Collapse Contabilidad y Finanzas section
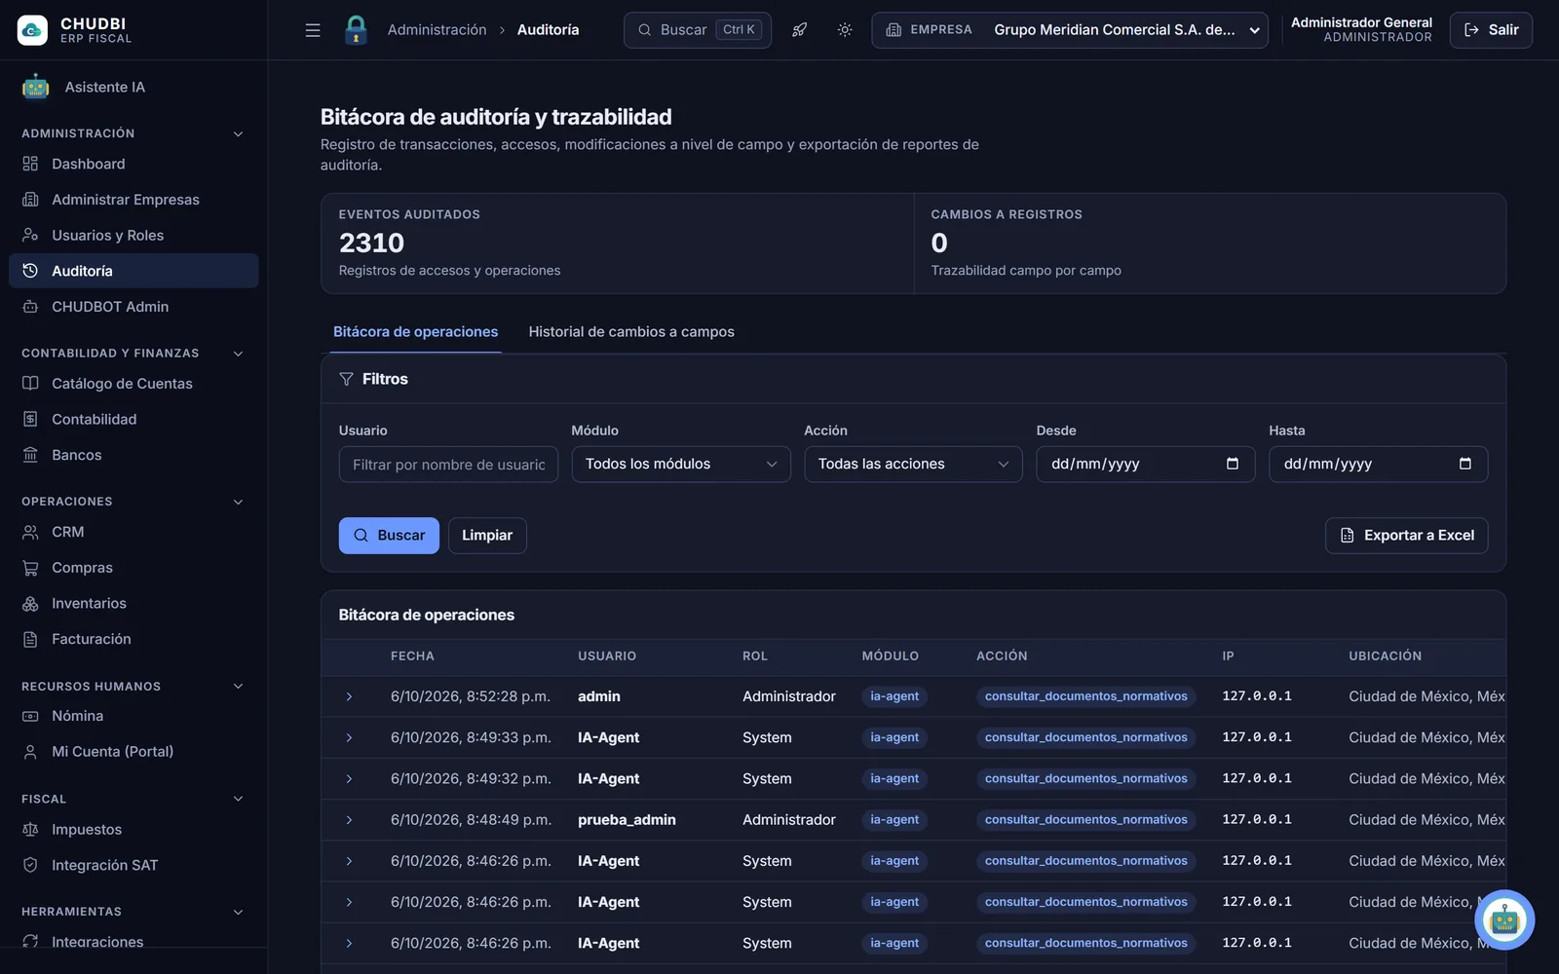 [x=238, y=354]
